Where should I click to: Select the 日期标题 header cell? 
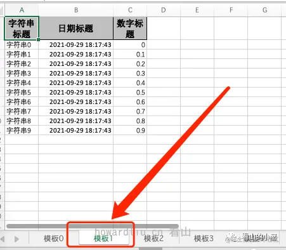[x=76, y=29]
